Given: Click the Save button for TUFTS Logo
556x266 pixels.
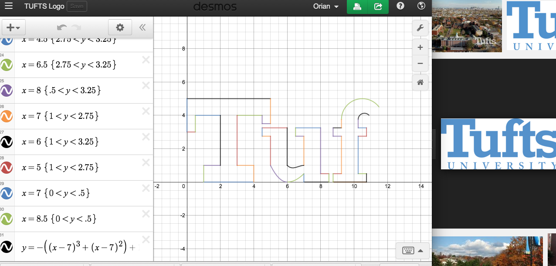Looking at the screenshot, I should pyautogui.click(x=77, y=6).
